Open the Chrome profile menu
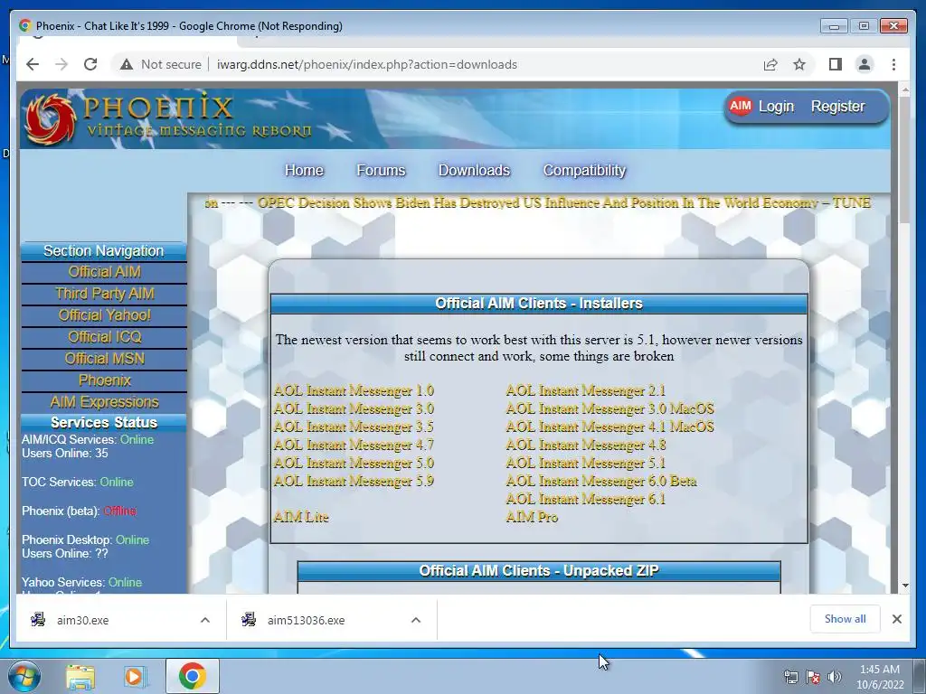This screenshot has width=926, height=694. 864,64
